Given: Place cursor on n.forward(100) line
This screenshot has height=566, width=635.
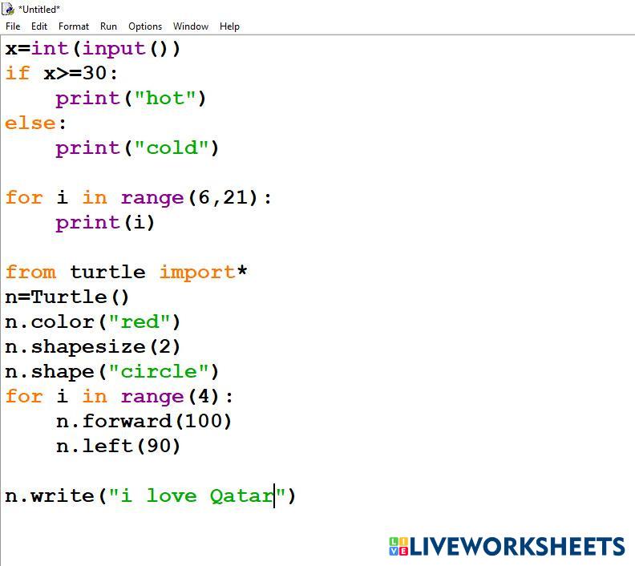Looking at the screenshot, I should [x=144, y=422].
